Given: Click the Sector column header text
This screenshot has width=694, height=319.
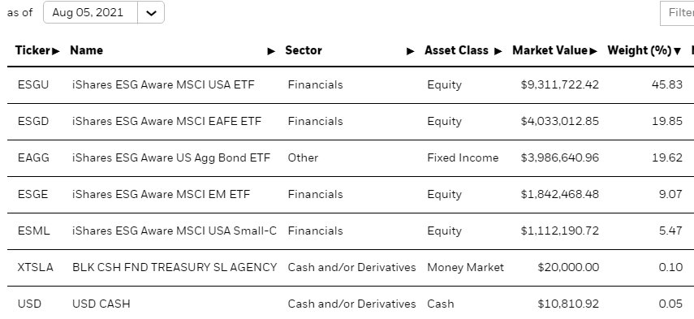Looking at the screenshot, I should click(304, 50).
